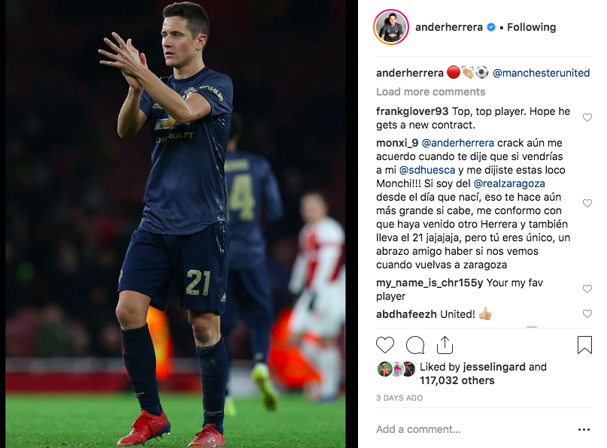This screenshot has height=448, width=607.
Task: Click the blue verified badge
Action: (491, 27)
